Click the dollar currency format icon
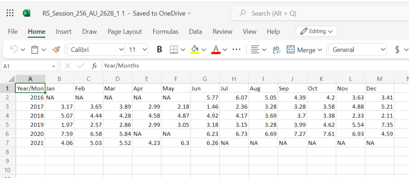The width and height of the screenshot is (409, 178). (x=397, y=49)
